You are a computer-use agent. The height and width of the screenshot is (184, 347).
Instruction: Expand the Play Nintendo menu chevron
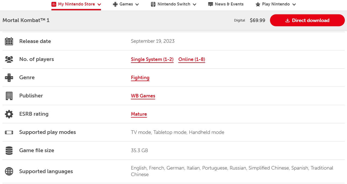coord(294,4)
